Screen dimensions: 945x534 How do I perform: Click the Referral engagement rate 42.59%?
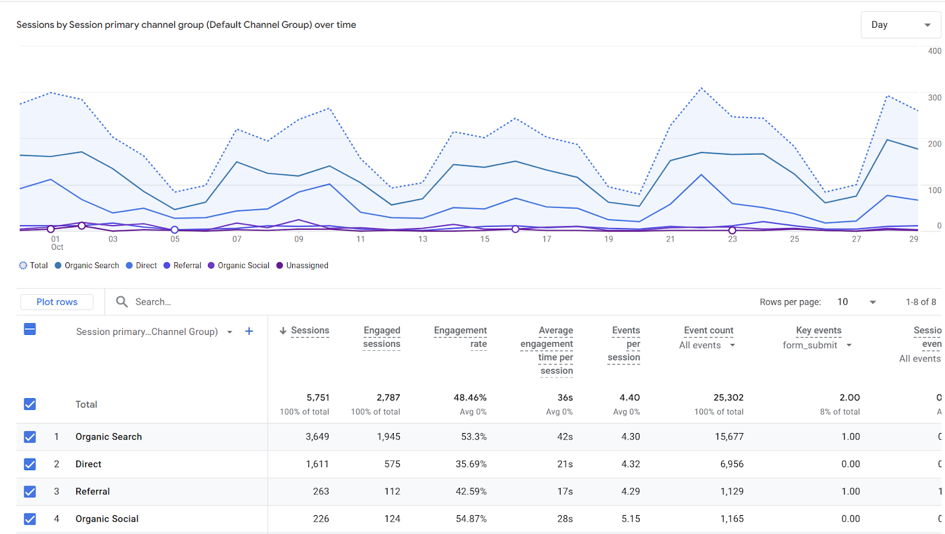[x=471, y=491]
